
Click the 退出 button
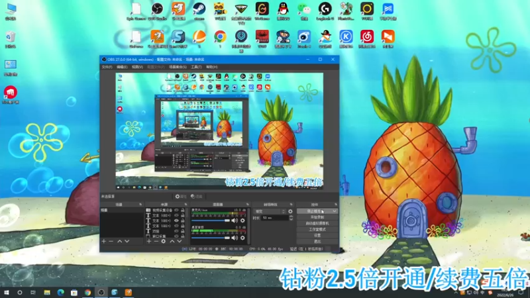(x=317, y=242)
